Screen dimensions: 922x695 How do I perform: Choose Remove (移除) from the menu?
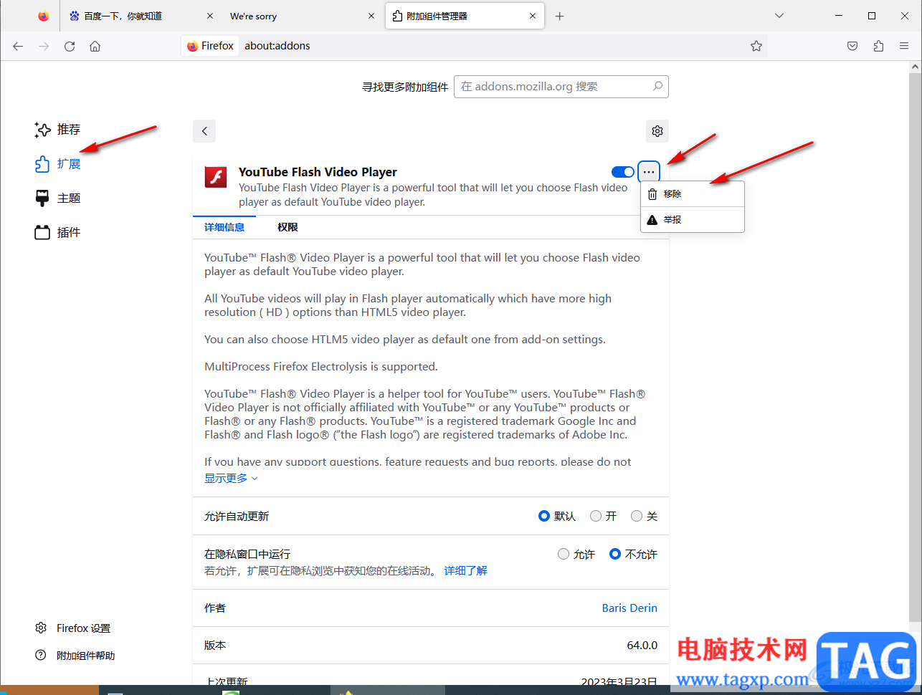(693, 194)
